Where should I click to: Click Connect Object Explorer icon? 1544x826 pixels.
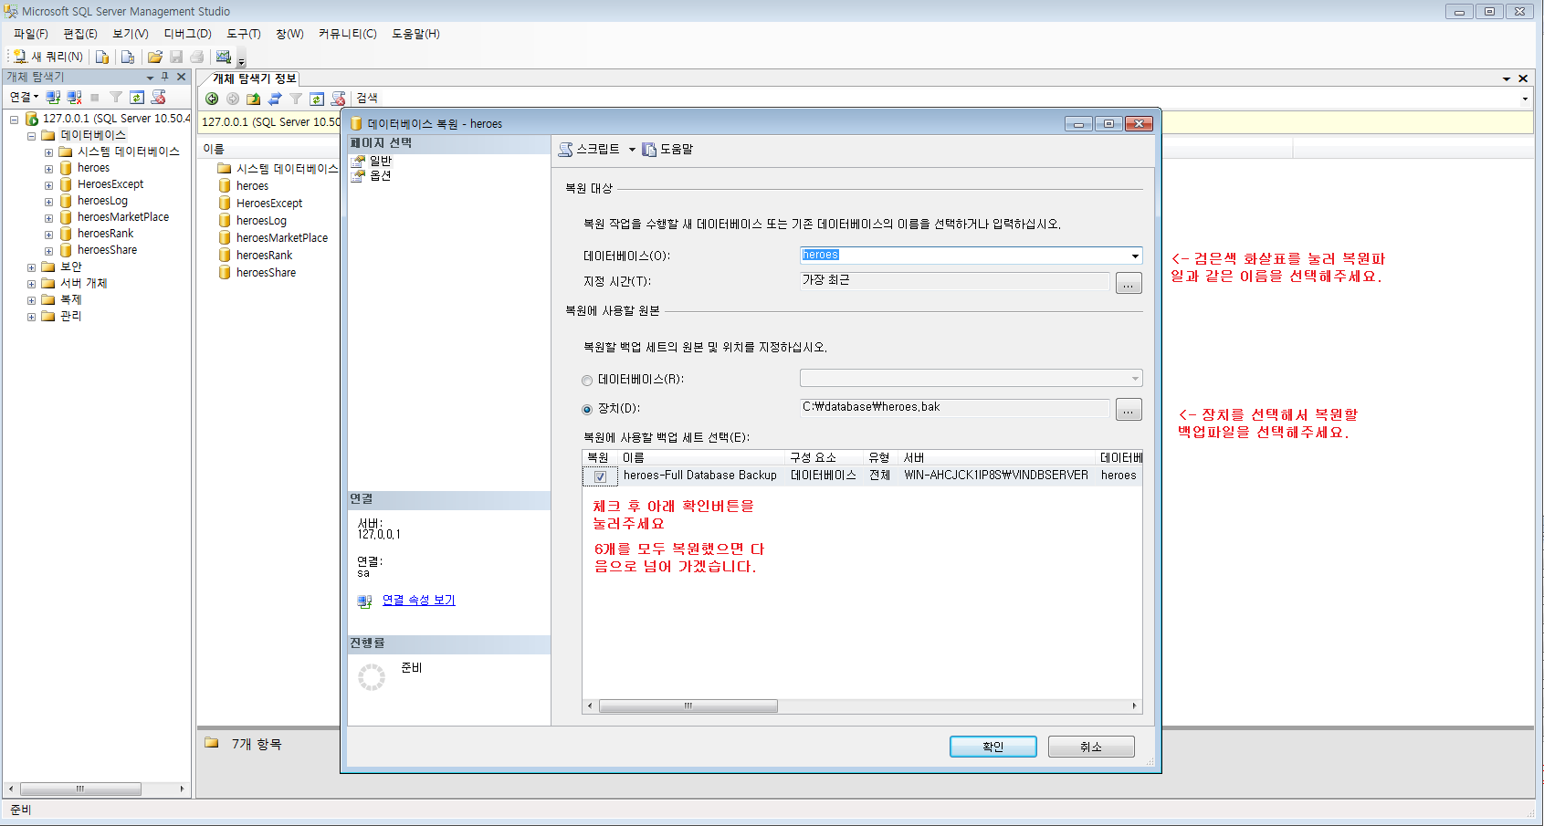53,97
